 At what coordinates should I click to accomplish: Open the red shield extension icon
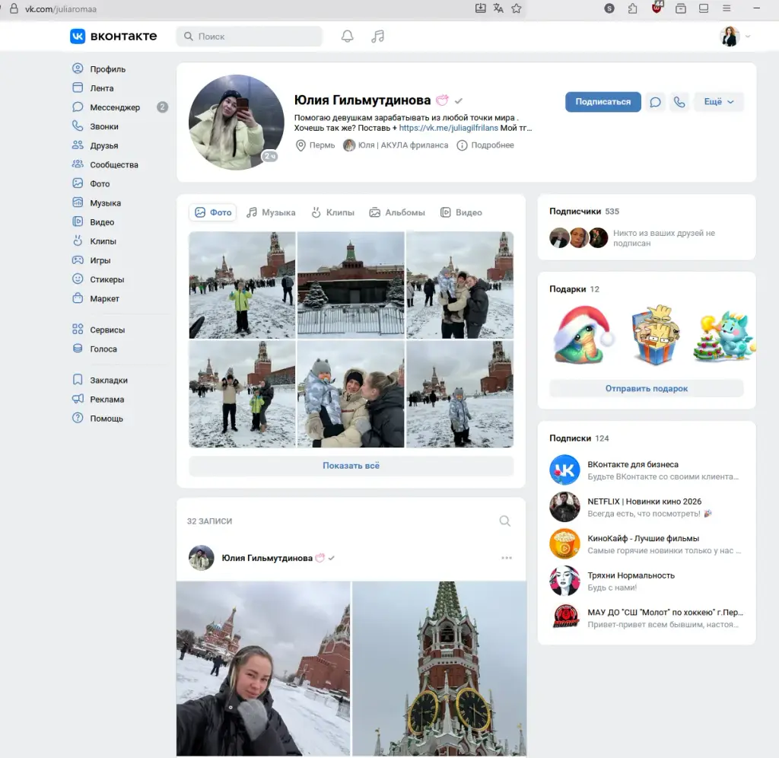point(657,8)
